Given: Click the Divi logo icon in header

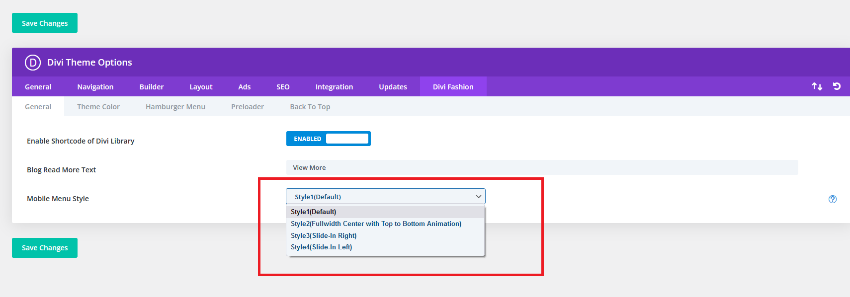Looking at the screenshot, I should [x=33, y=63].
